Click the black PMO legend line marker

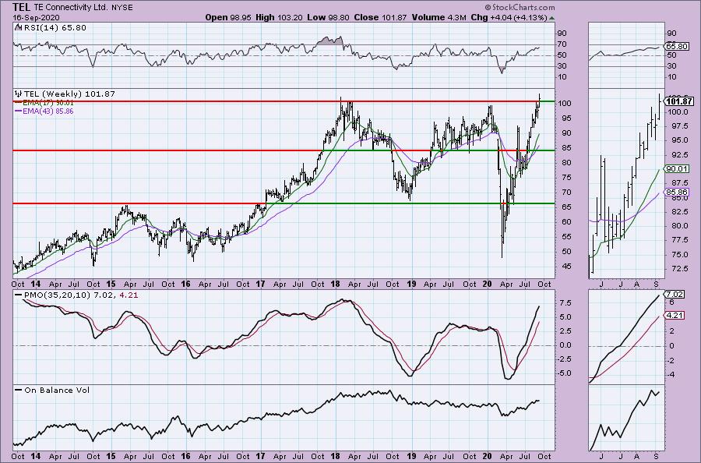pyautogui.click(x=19, y=295)
